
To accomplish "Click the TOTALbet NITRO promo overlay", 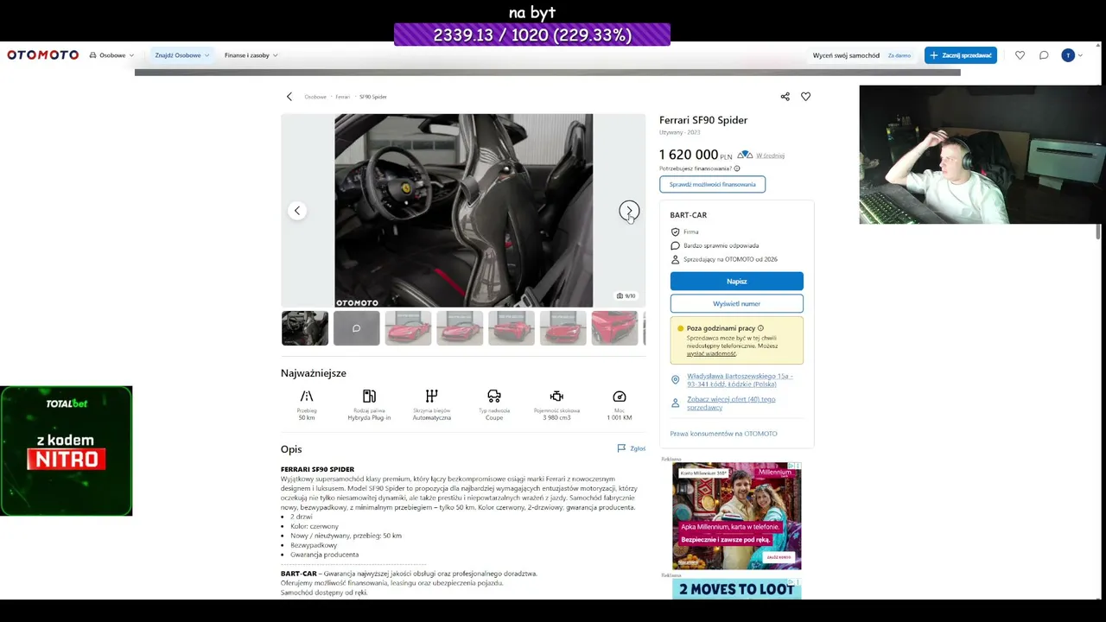I will [67, 451].
